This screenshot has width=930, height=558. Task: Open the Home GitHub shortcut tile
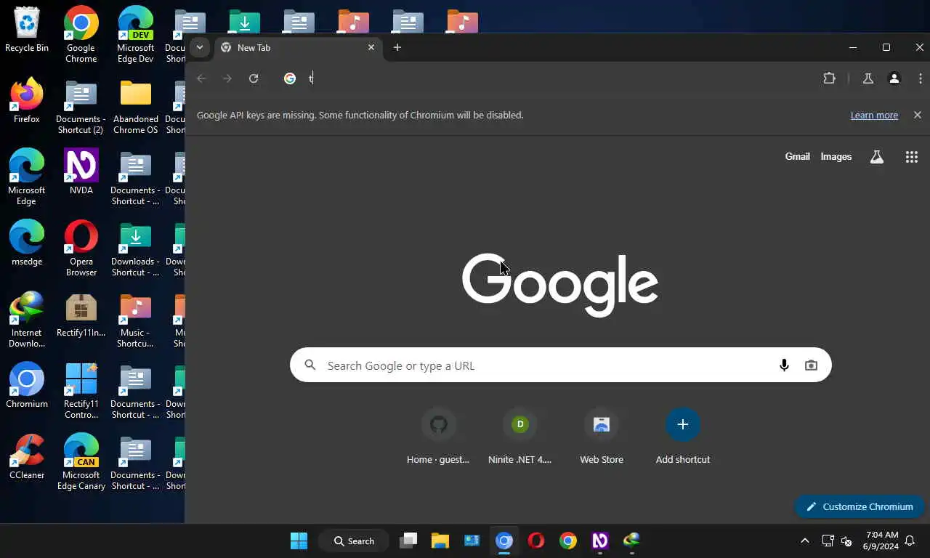(x=438, y=437)
